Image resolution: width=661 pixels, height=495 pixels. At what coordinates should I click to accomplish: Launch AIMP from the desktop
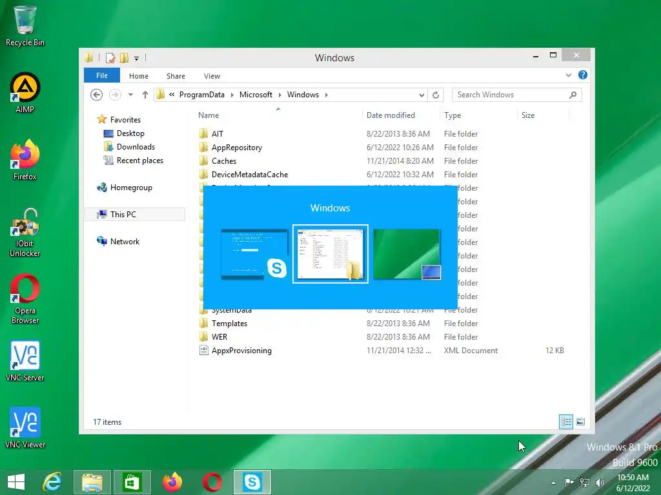[25, 93]
